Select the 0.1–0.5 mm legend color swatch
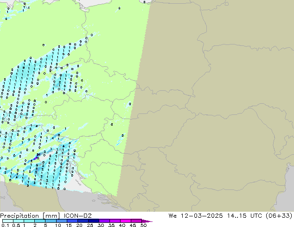This screenshot has height=227, width=294. (x=8, y=221)
